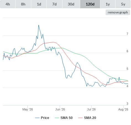This screenshot has height=125, width=131.
Task: Click the green SMA 50 line marker
Action: tap(57, 118)
